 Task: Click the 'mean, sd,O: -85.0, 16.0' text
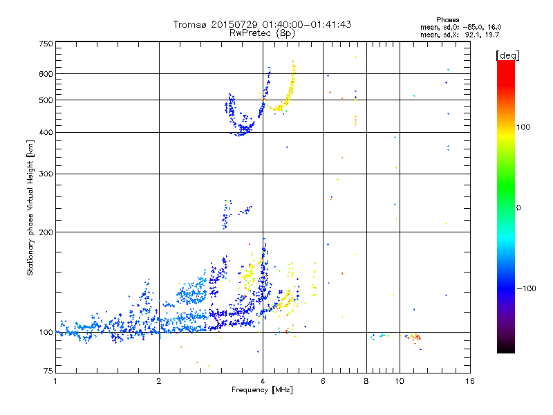point(460,27)
